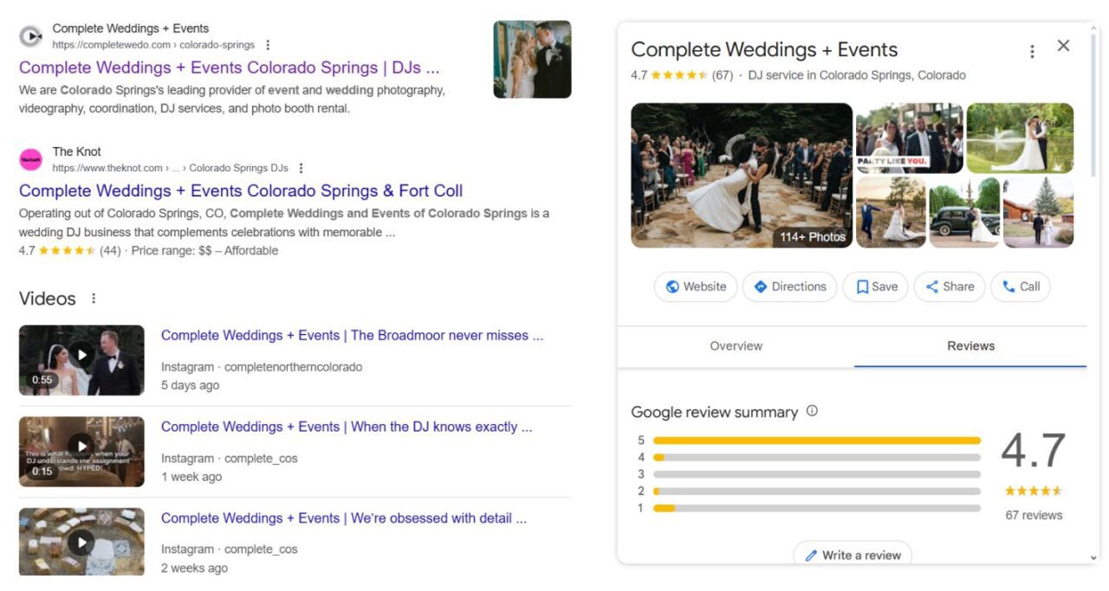Screen dimensions: 1109x591
Task: Open We're obsessed with detail video link
Action: click(x=344, y=518)
